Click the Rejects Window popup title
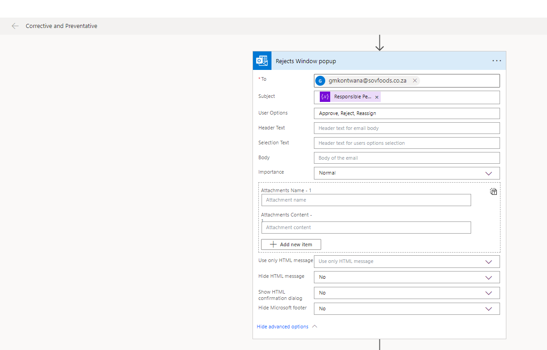The width and height of the screenshot is (547, 350). [306, 61]
